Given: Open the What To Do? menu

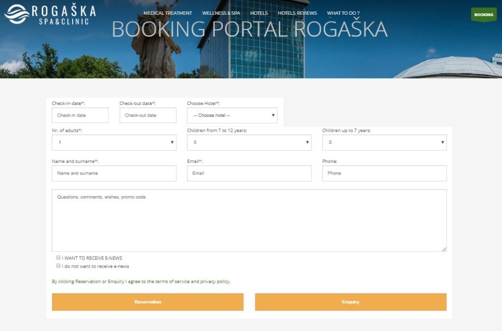Looking at the screenshot, I should (343, 13).
